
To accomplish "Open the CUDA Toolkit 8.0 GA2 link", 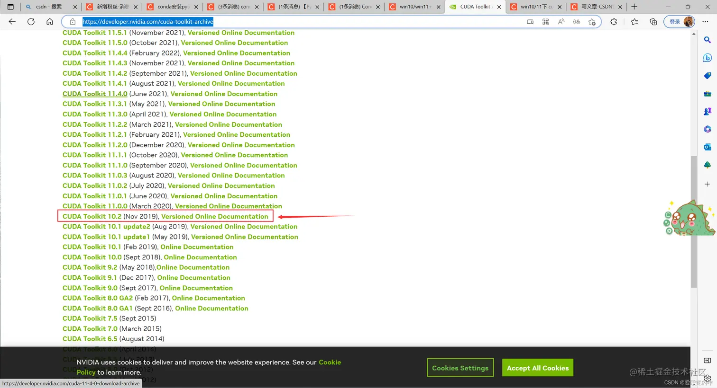I will [x=98, y=298].
